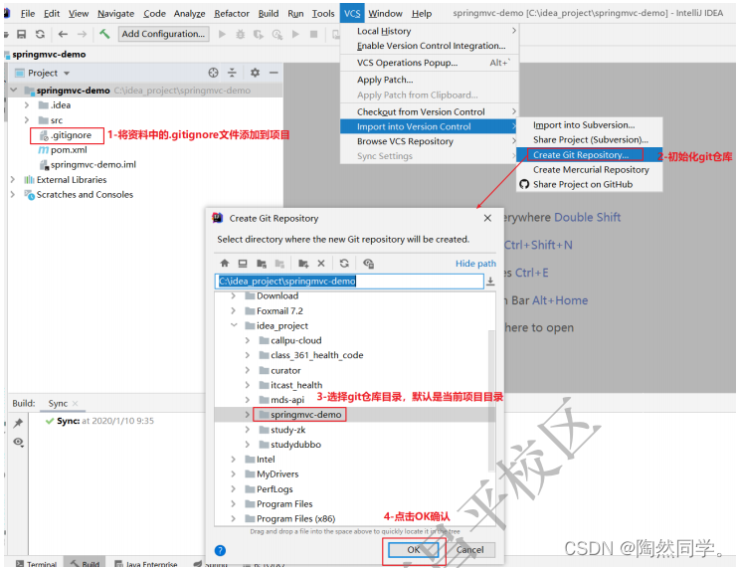Click the Home directory icon in dialog
This screenshot has width=737, height=568.
coord(225,264)
